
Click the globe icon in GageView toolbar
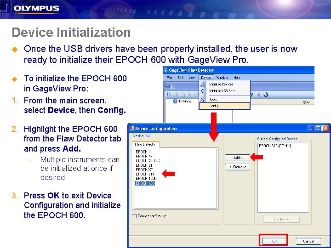tap(266, 95)
